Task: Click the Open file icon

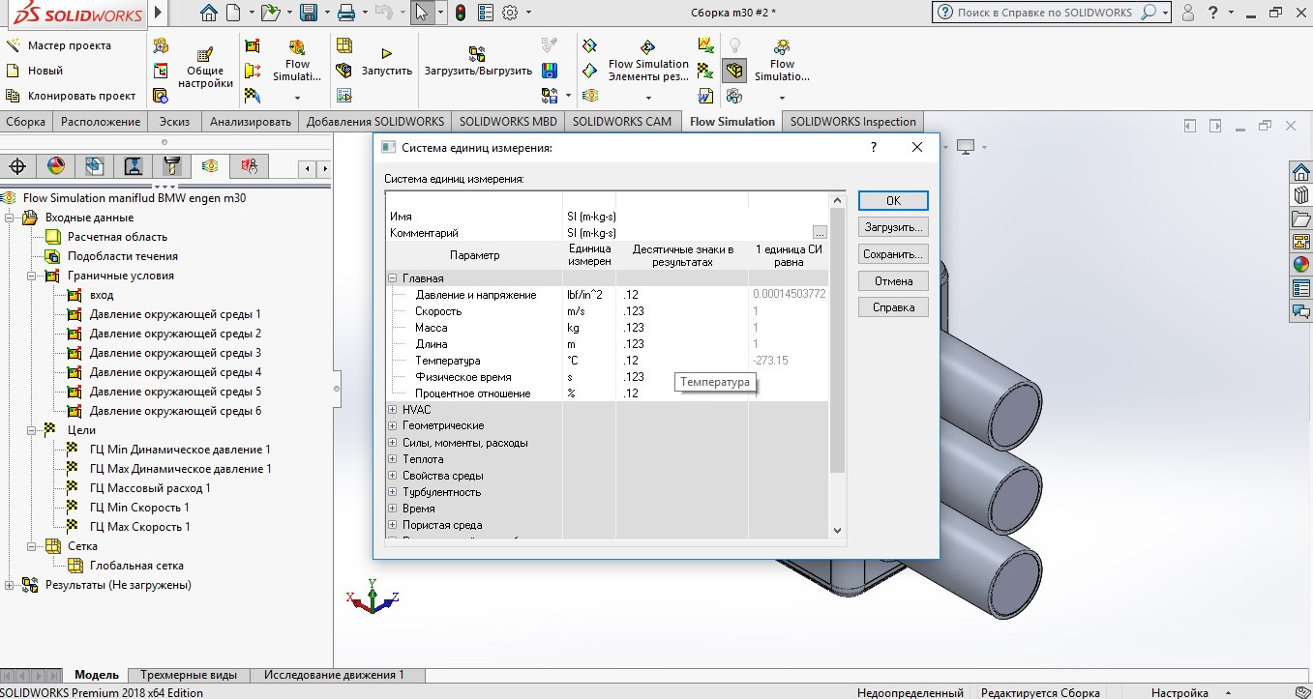Action: [x=270, y=13]
